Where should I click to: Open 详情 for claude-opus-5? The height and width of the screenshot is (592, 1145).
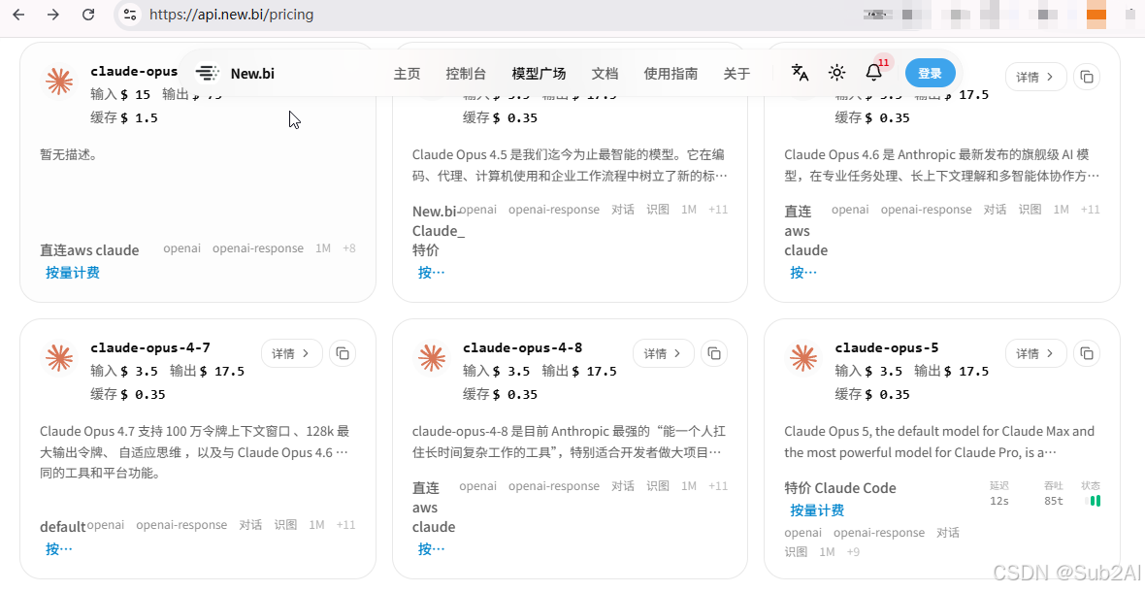[x=1035, y=353]
